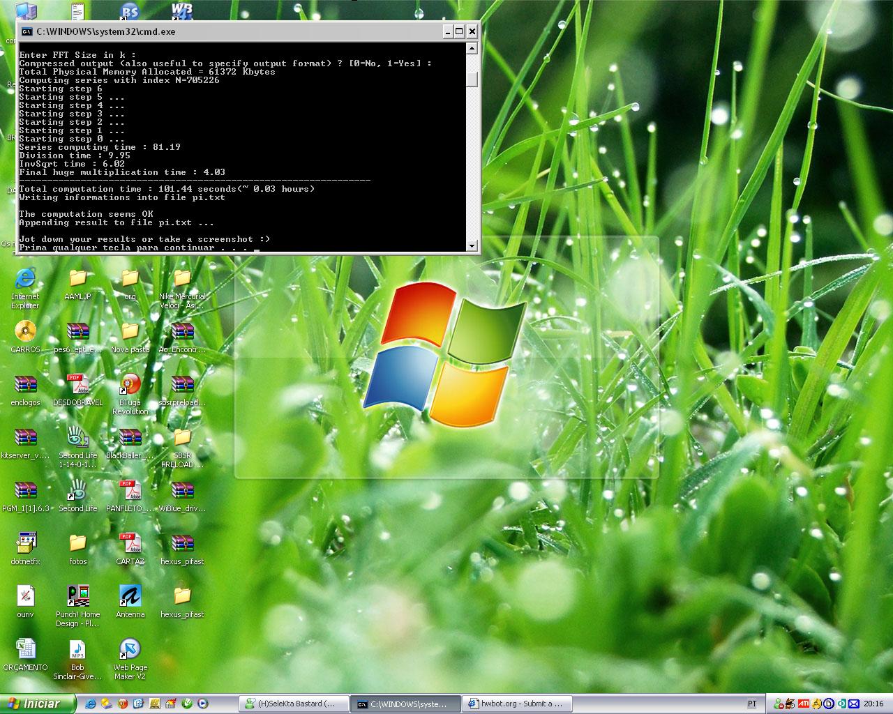
Task: Play the Bob Sinclair MP3 file
Action: [x=77, y=649]
